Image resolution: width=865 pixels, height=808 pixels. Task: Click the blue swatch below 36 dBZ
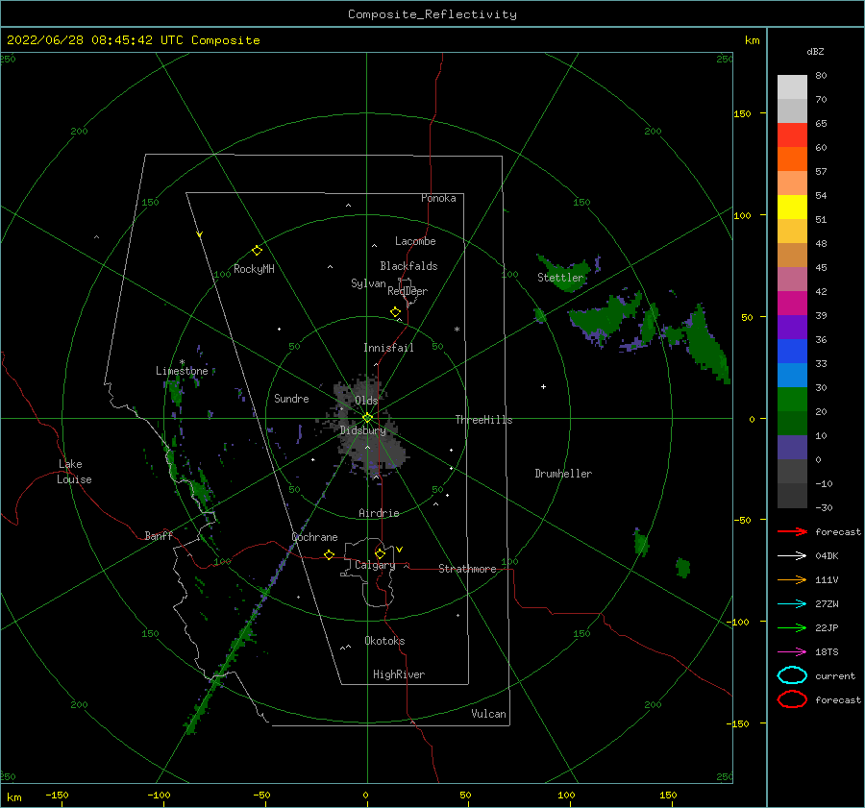coord(792,351)
